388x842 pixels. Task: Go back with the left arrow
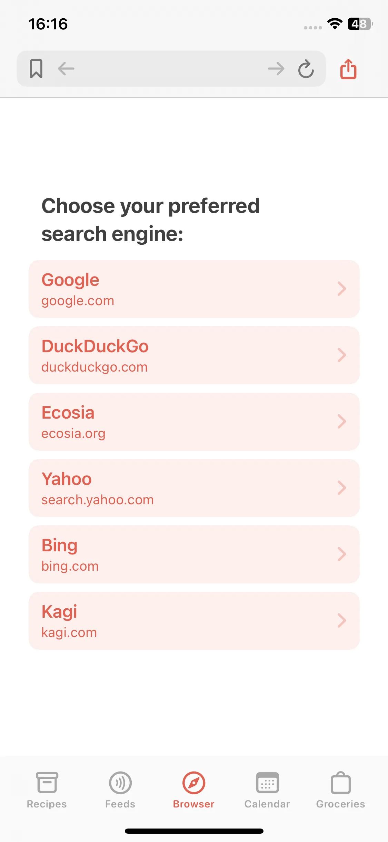[66, 68]
